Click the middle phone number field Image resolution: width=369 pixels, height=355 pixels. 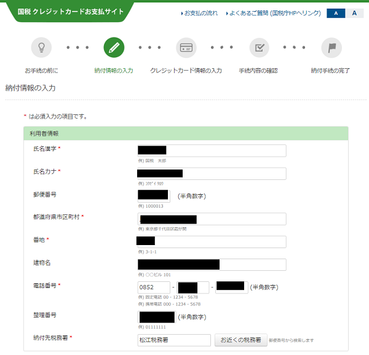tap(192, 287)
